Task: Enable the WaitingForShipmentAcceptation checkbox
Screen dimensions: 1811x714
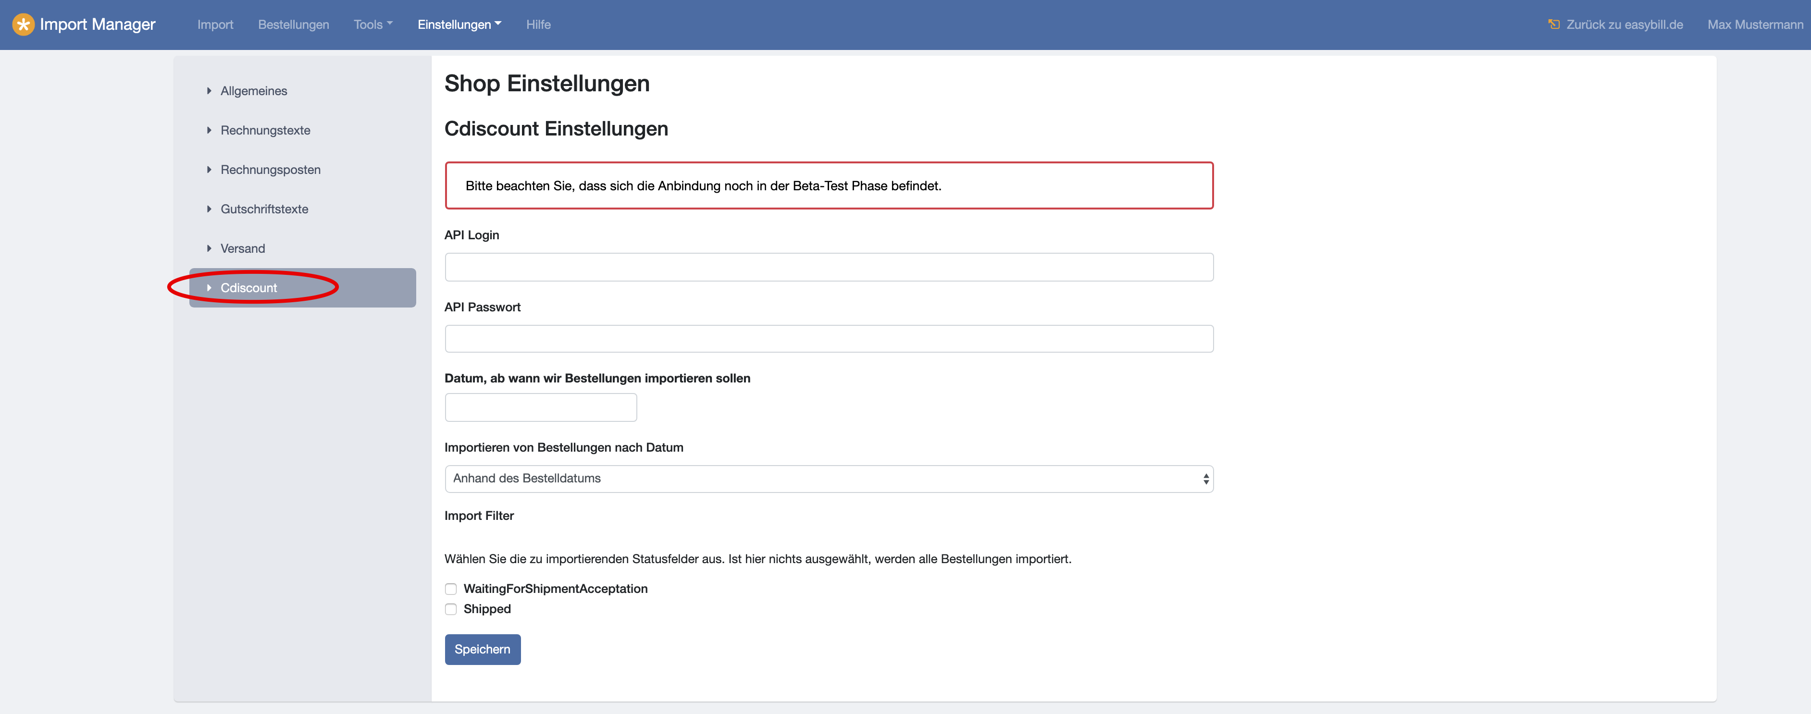Action: pyautogui.click(x=451, y=589)
